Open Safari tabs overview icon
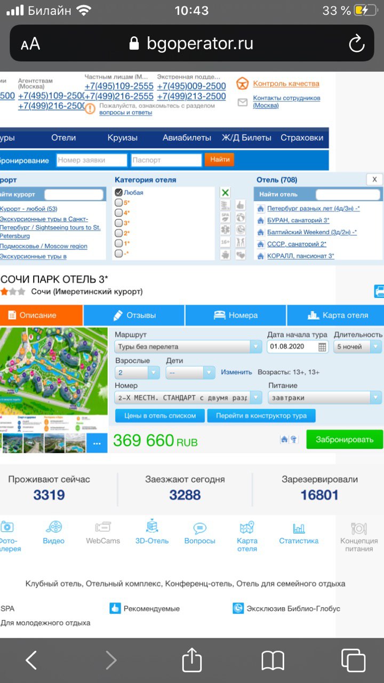This screenshot has height=683, width=384. 353,661
